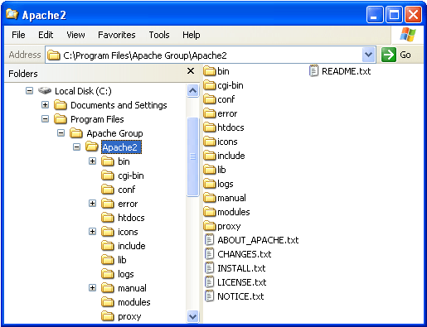The height and width of the screenshot is (327, 427).
Task: Click the Go button label
Action: (x=405, y=55)
